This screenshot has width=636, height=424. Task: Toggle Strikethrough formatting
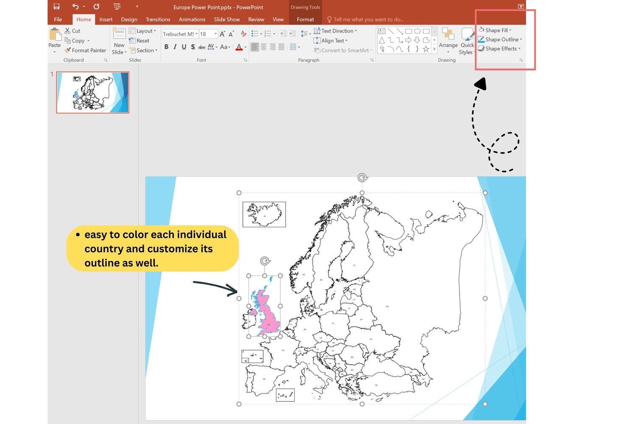[202, 47]
